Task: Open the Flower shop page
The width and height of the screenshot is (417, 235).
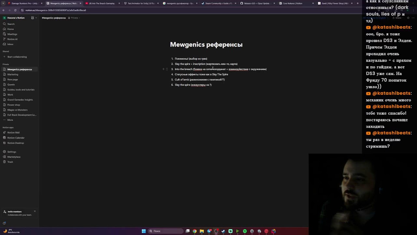Action: coord(20,105)
